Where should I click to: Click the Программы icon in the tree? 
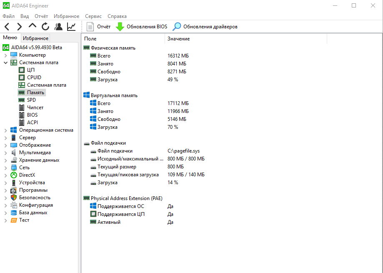(14, 190)
